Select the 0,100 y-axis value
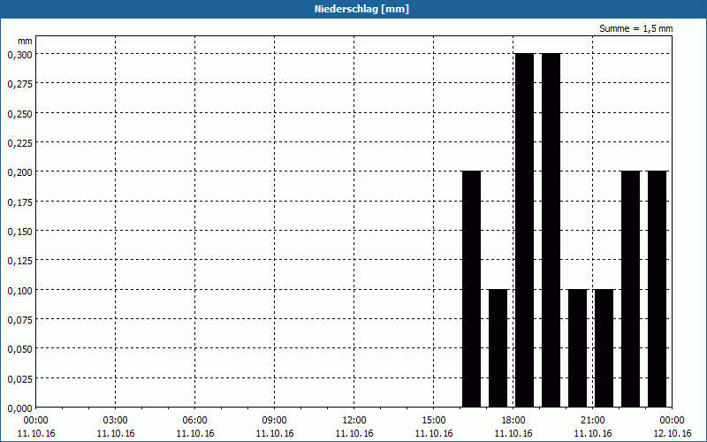 pos(19,291)
